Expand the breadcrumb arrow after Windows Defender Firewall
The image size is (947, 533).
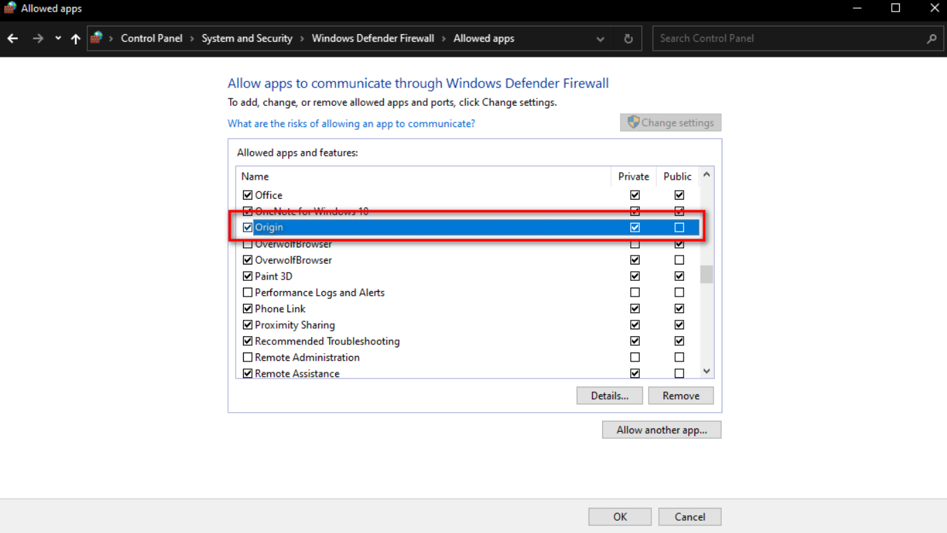tap(442, 38)
